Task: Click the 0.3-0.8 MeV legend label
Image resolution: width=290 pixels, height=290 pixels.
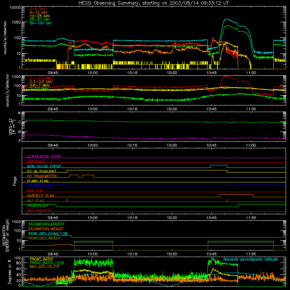Action: point(41,82)
